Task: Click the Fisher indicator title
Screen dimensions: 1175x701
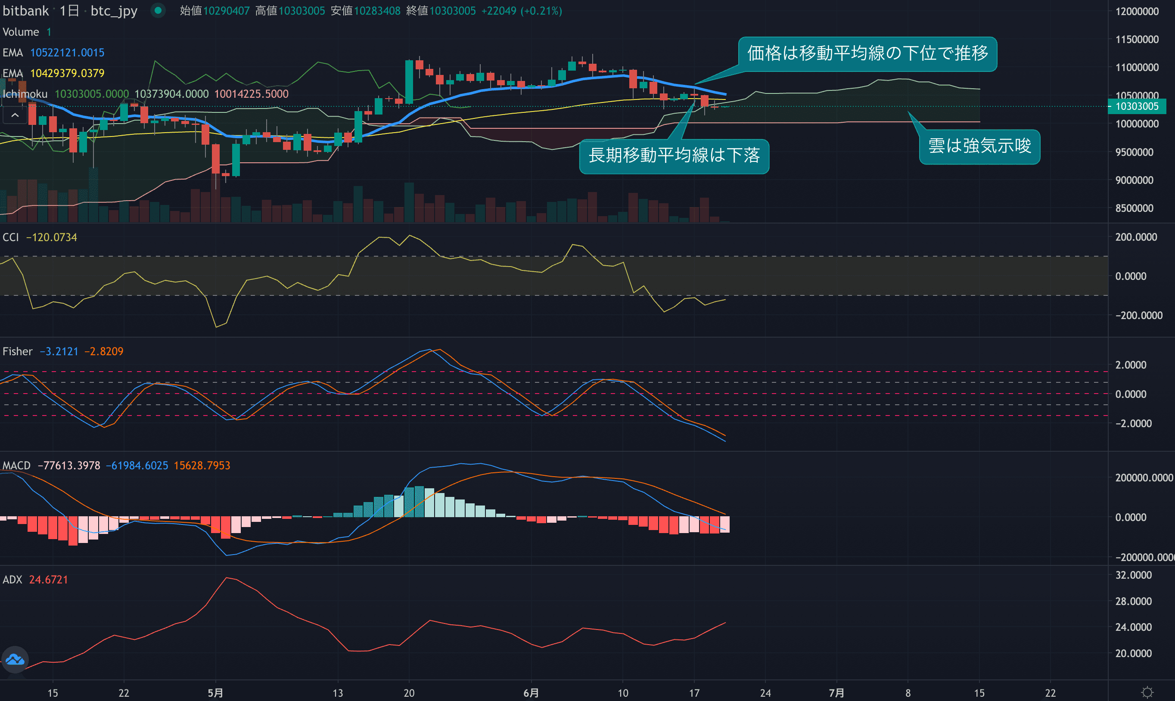Action: 18,351
